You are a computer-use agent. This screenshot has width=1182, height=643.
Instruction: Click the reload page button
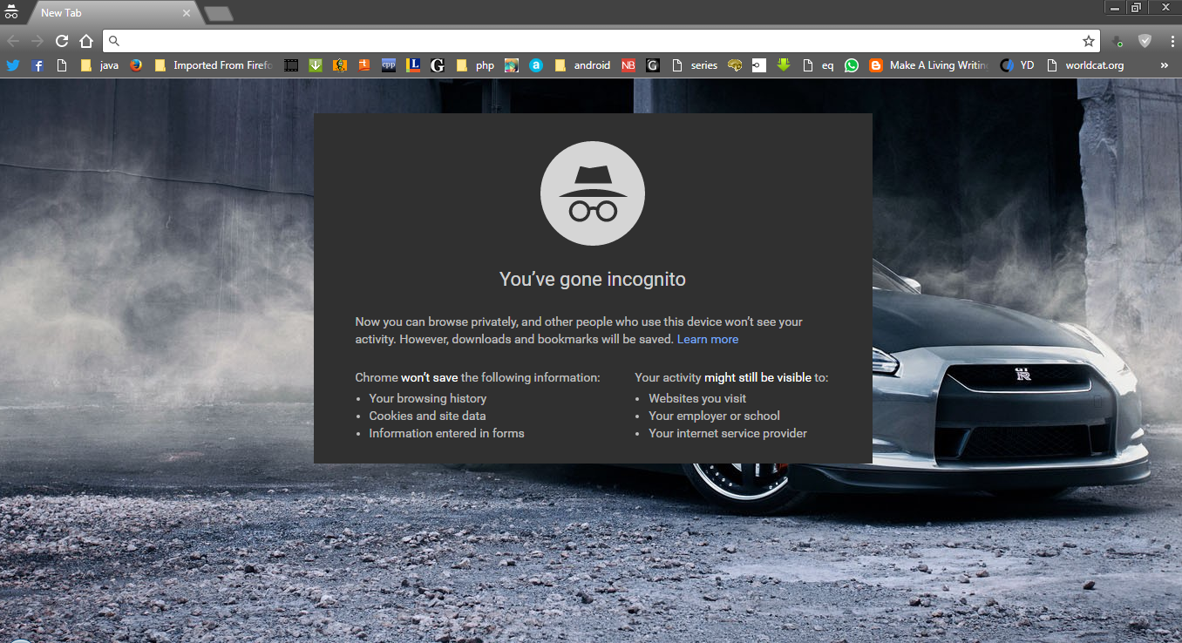61,40
